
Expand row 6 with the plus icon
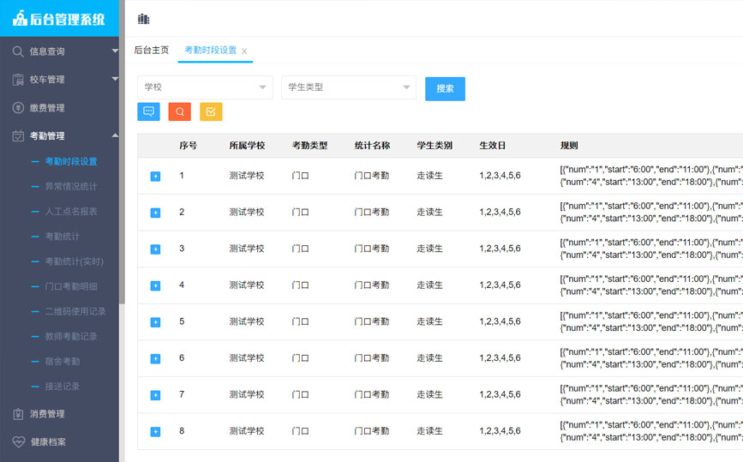tap(155, 358)
